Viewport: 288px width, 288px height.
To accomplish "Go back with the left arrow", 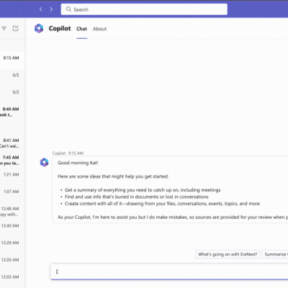I will [41, 9].
